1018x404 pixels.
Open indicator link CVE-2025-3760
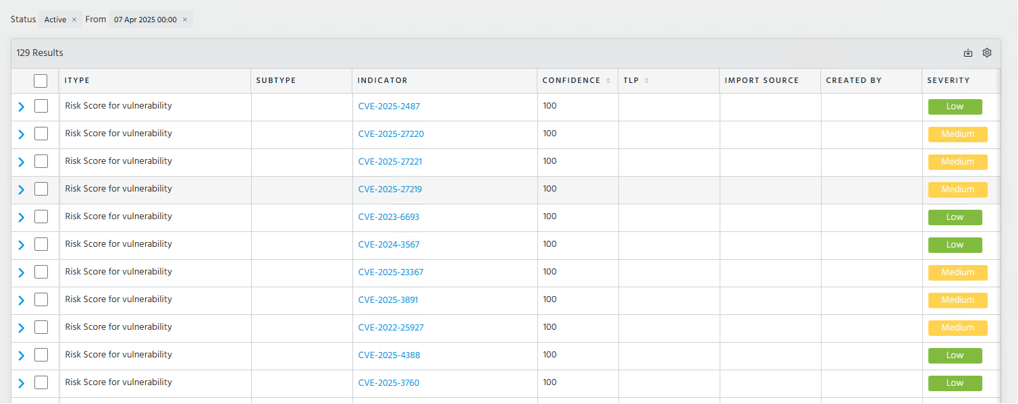[389, 383]
